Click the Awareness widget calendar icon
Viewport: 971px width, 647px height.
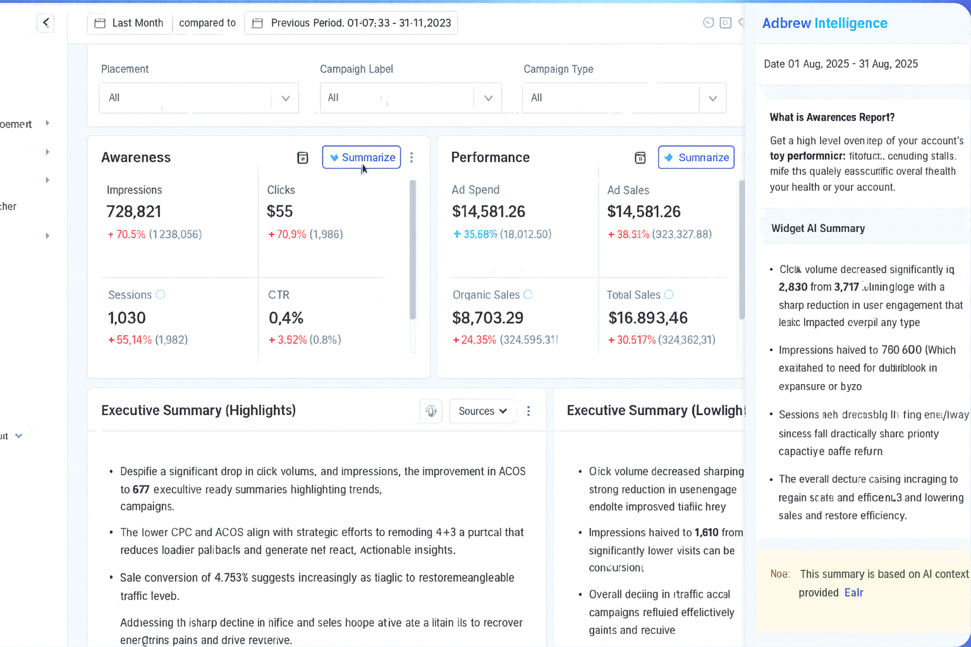point(302,158)
